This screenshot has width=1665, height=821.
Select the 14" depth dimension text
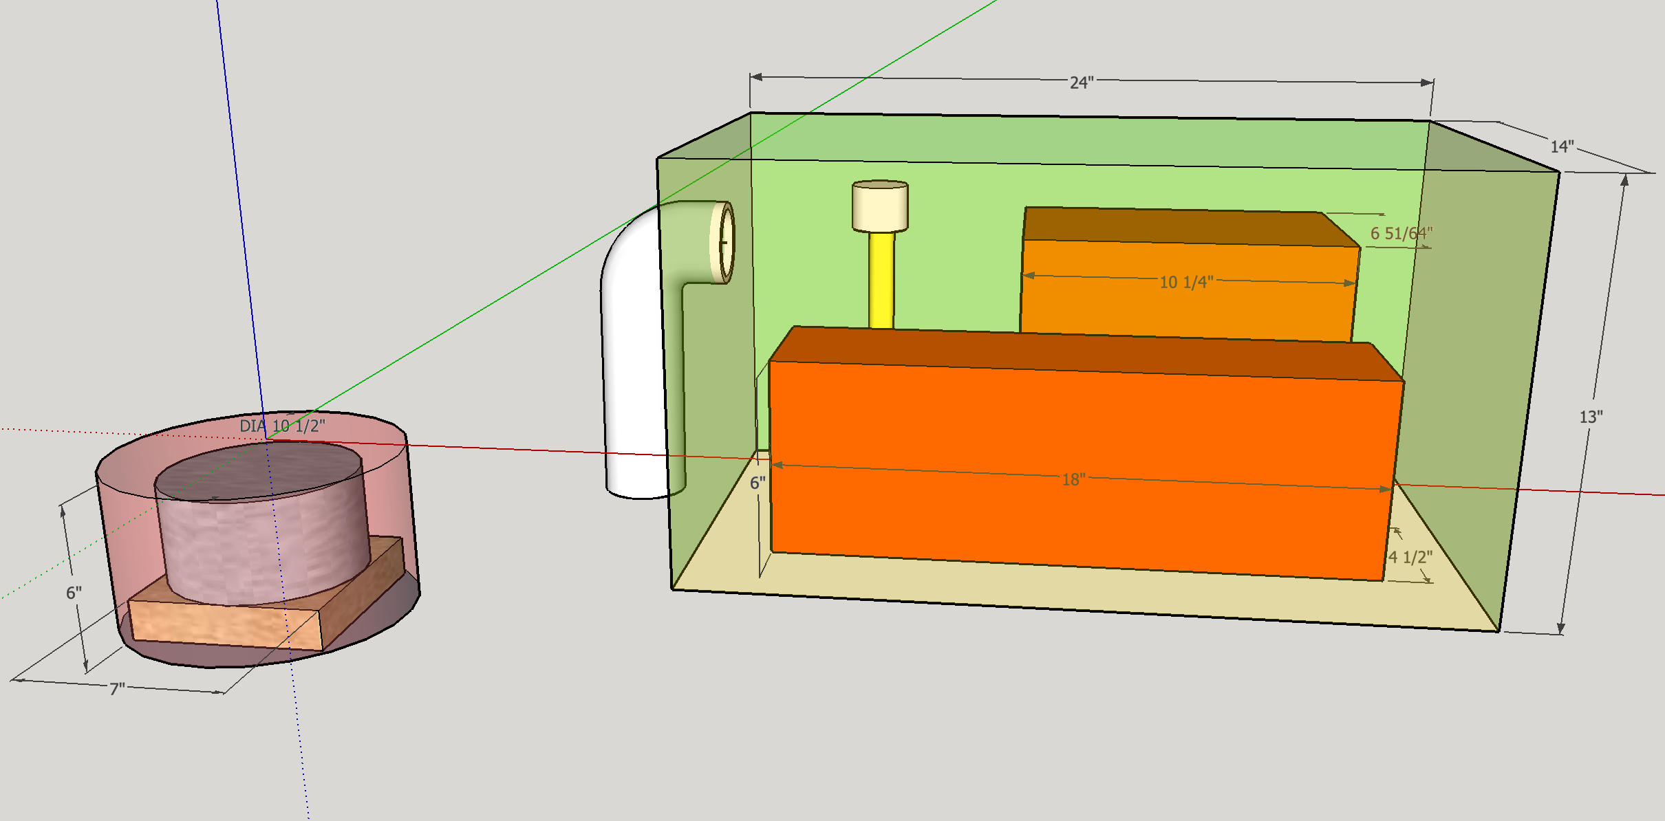pos(1561,146)
